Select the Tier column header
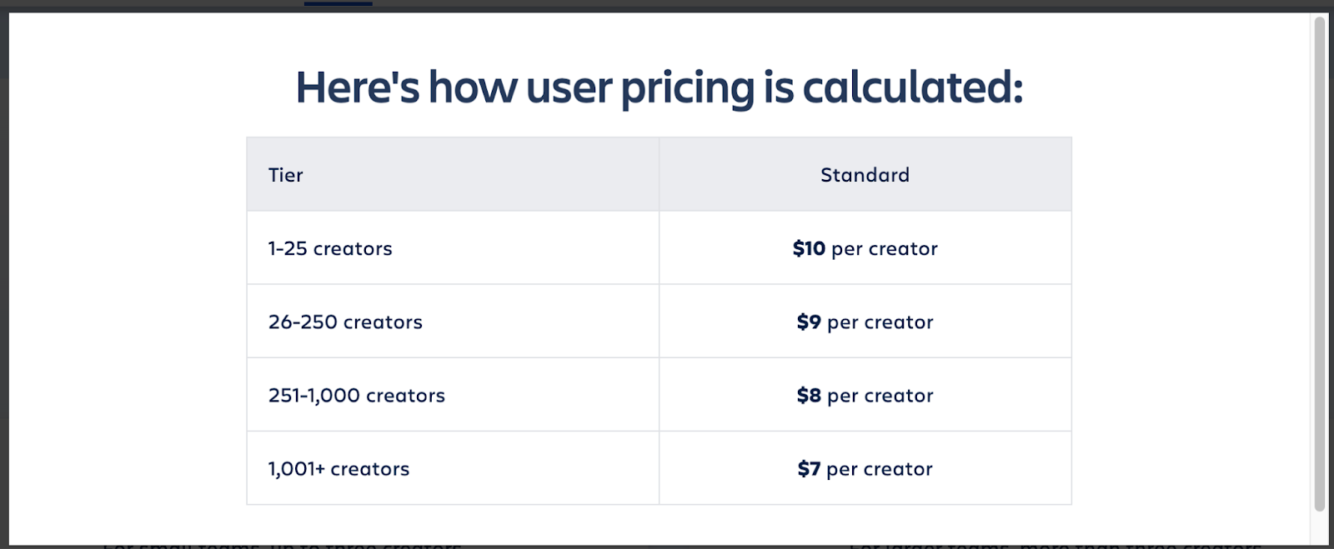1334x549 pixels. 286,175
